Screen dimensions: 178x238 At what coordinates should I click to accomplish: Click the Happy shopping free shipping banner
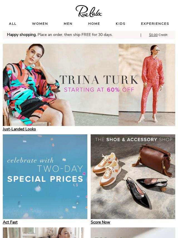tap(60, 35)
